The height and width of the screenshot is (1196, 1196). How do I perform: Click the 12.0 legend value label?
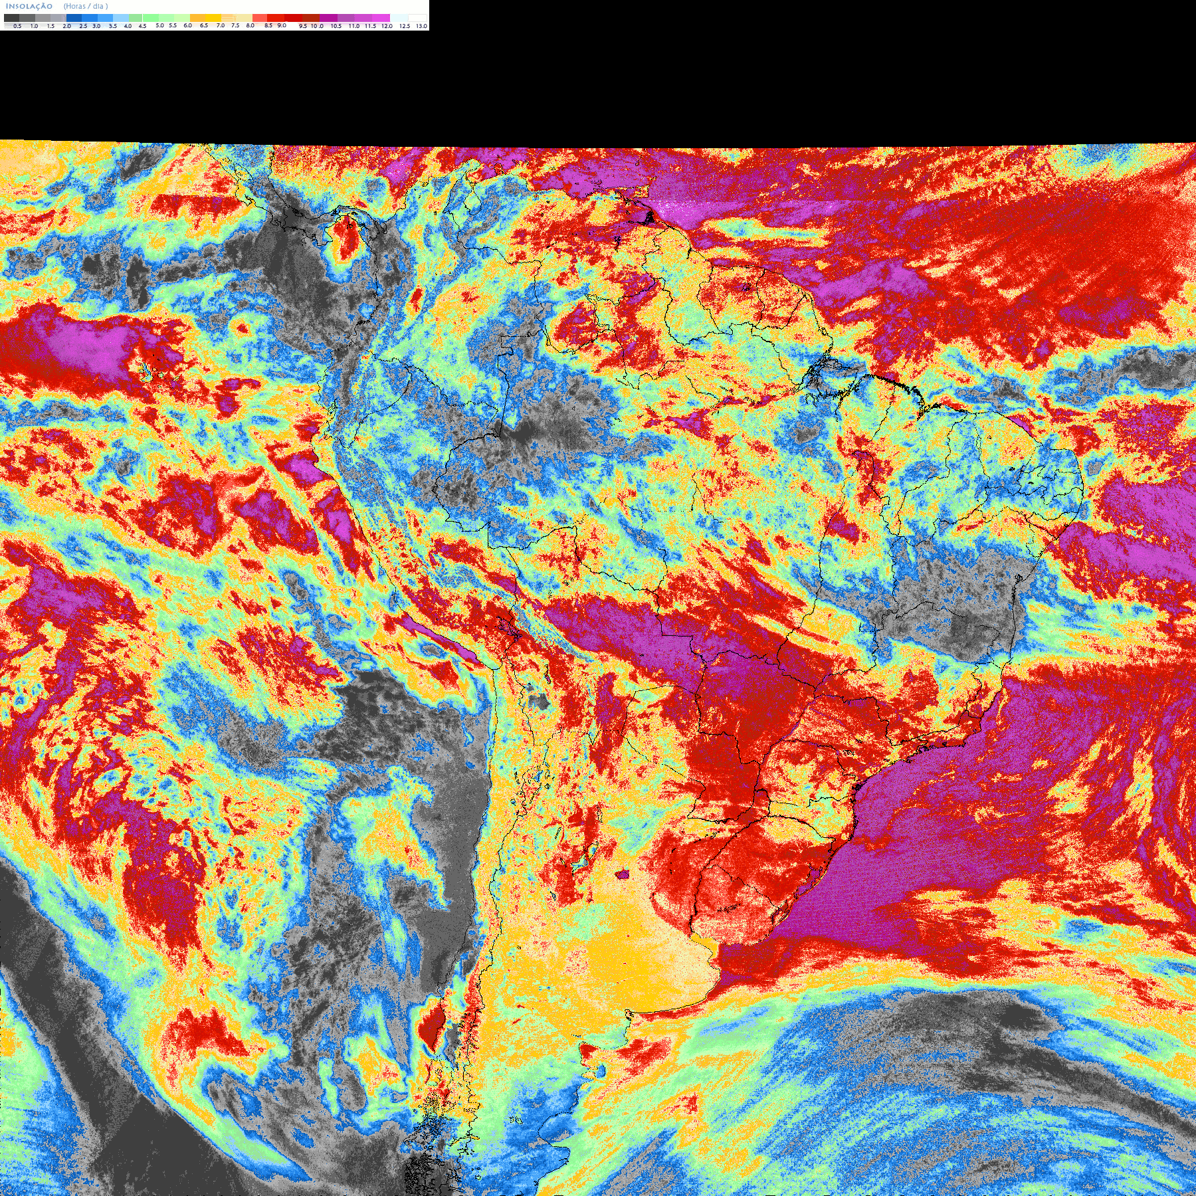(x=387, y=26)
